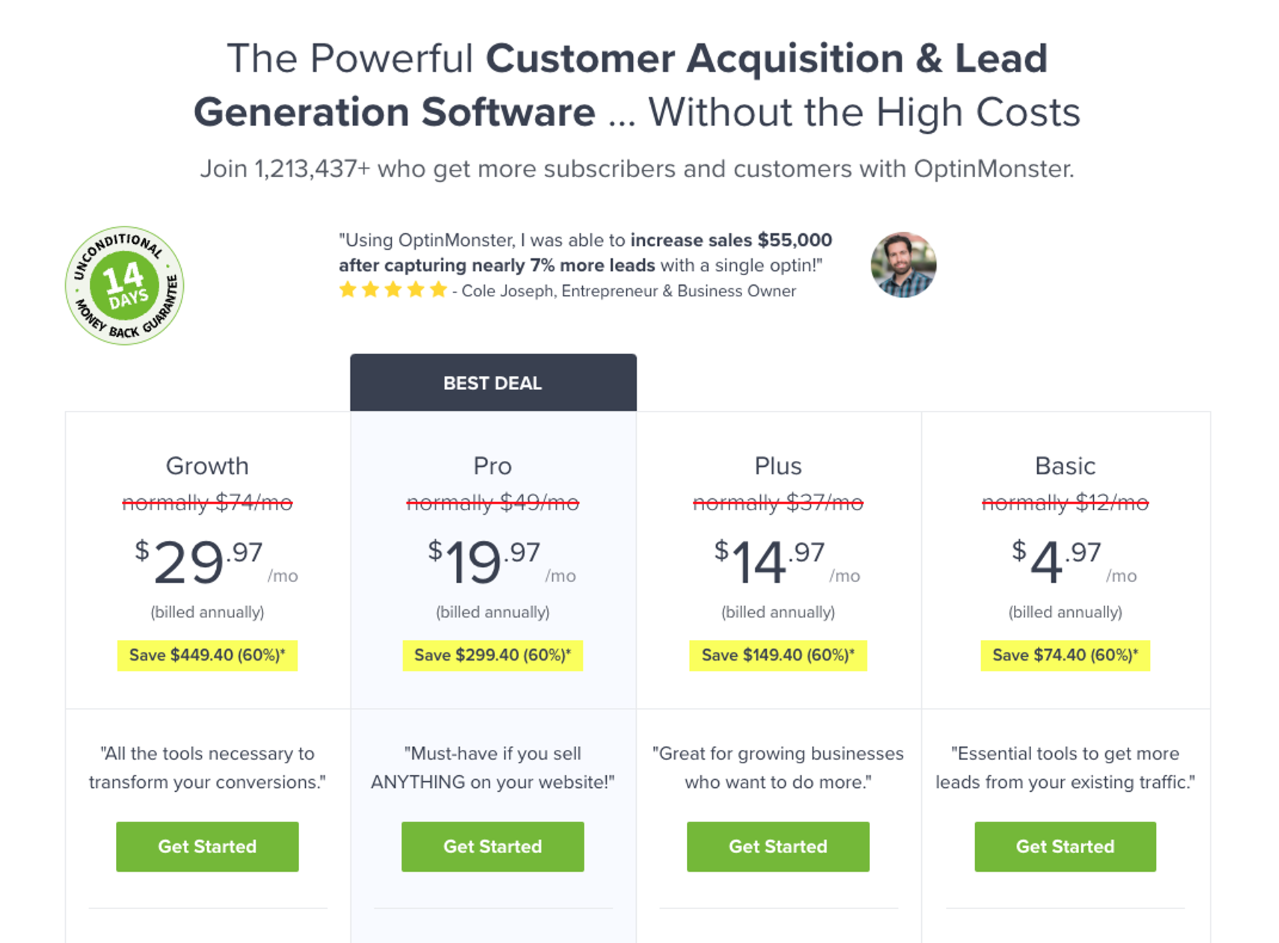Click the first star in the rating
The width and height of the screenshot is (1279, 943).
point(349,290)
